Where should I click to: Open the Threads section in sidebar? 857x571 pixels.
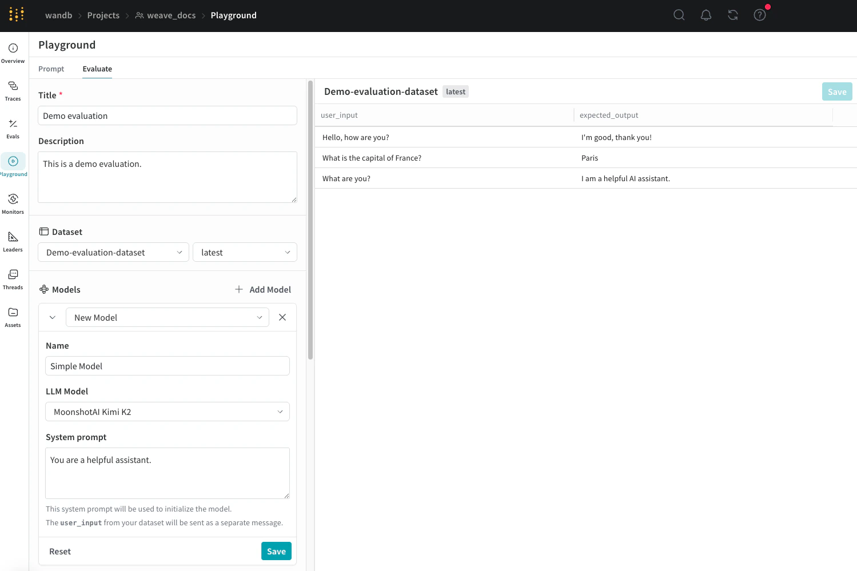pyautogui.click(x=13, y=279)
